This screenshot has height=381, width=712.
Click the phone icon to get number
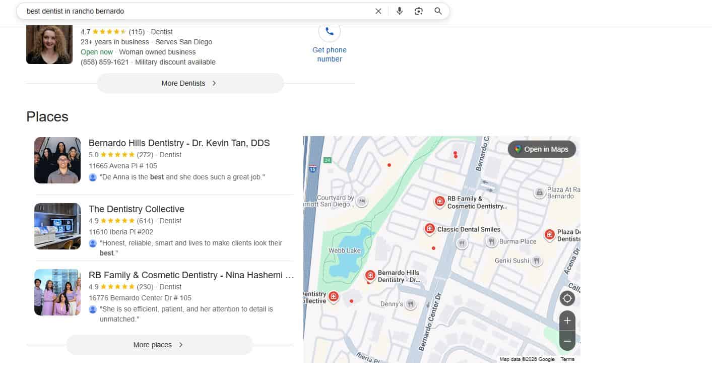(330, 31)
